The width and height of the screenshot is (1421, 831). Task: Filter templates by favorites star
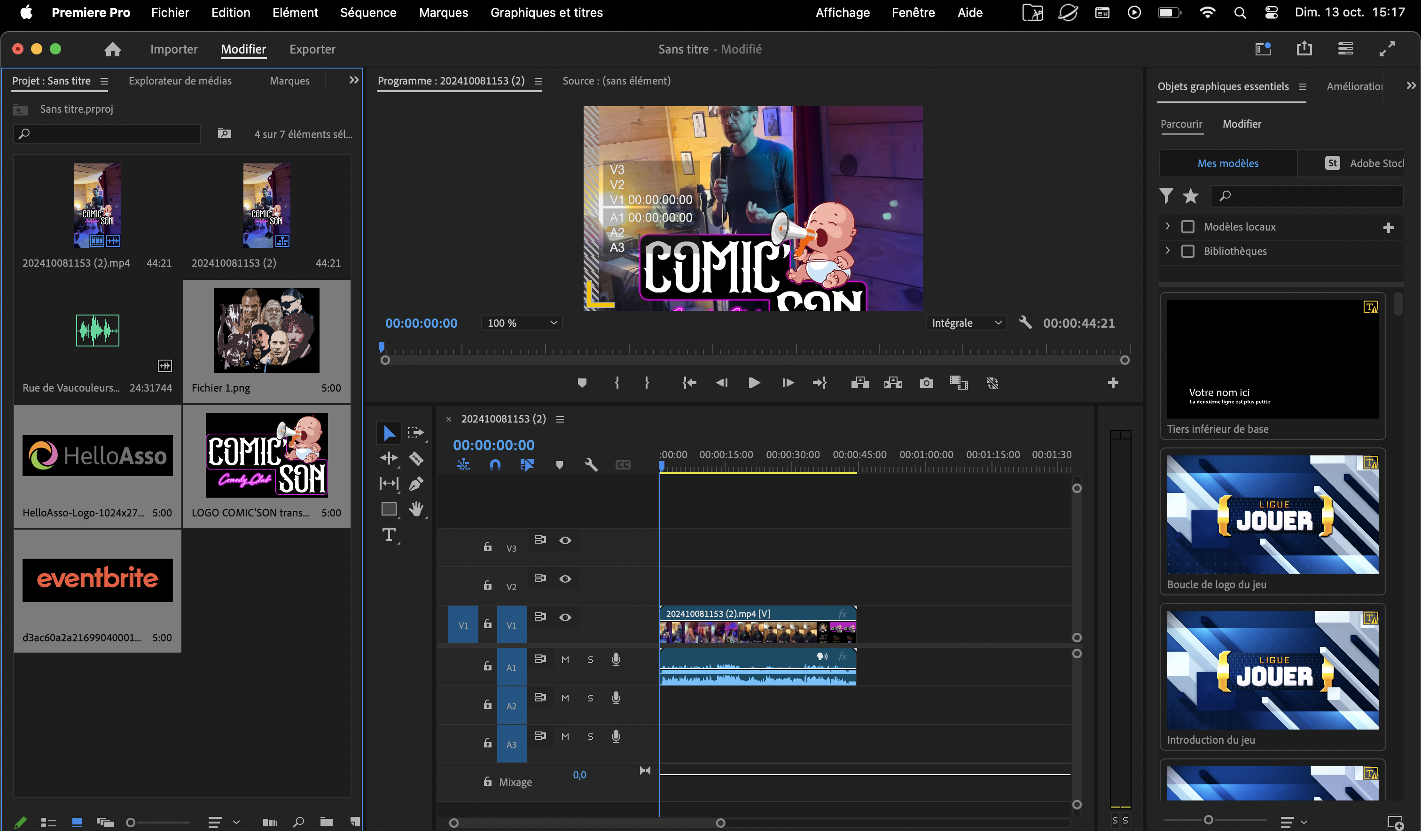[1190, 195]
